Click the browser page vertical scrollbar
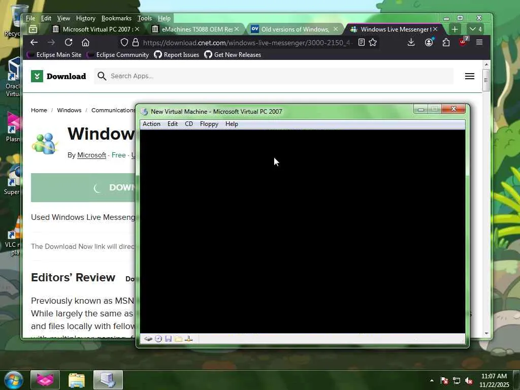Image resolution: width=520 pixels, height=390 pixels. pyautogui.click(x=486, y=80)
